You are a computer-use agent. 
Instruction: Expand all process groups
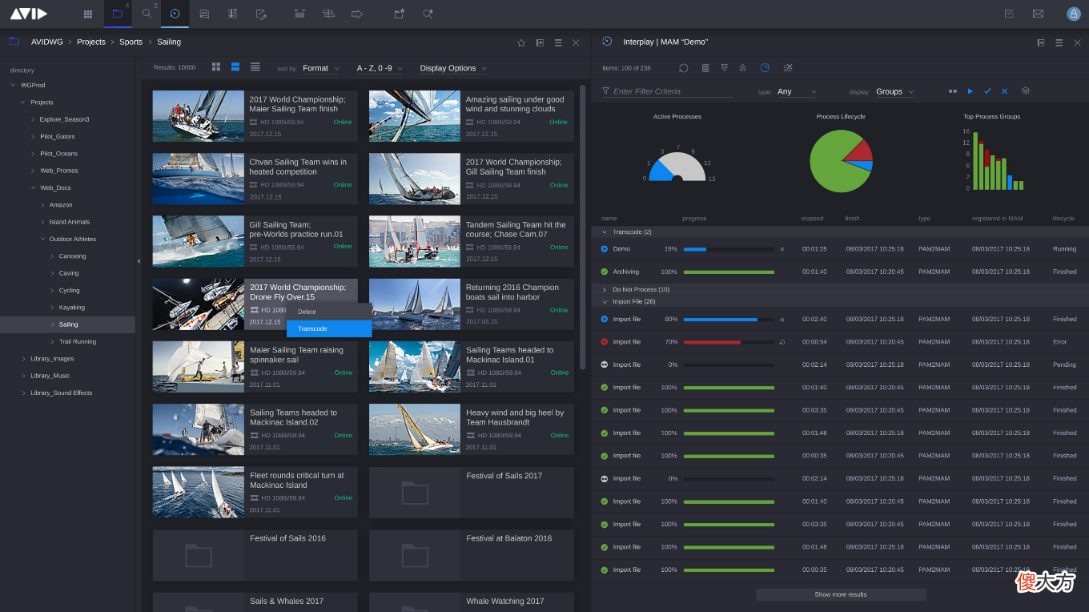click(725, 68)
